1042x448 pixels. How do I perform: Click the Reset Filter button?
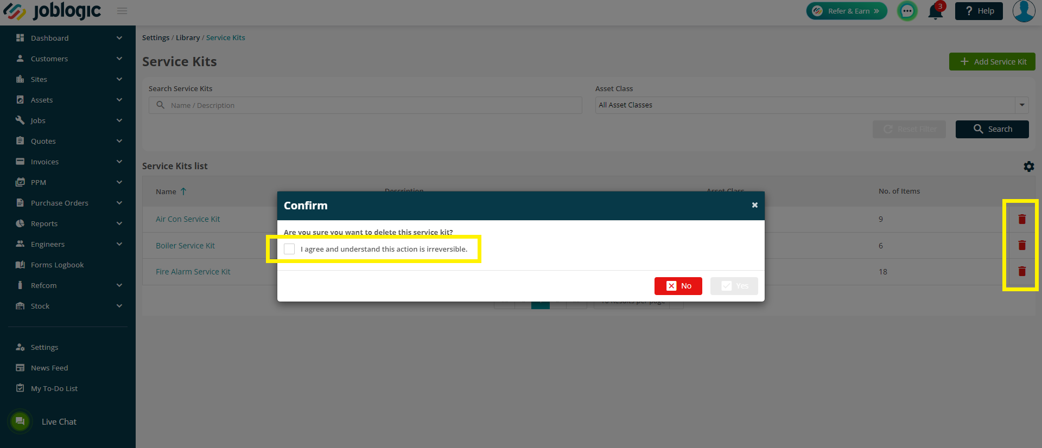(x=909, y=129)
